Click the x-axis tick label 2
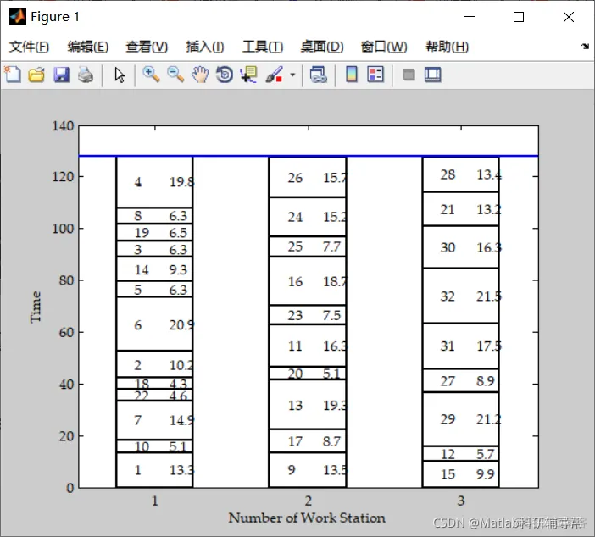Viewport: 595px width, 537px height. point(309,501)
